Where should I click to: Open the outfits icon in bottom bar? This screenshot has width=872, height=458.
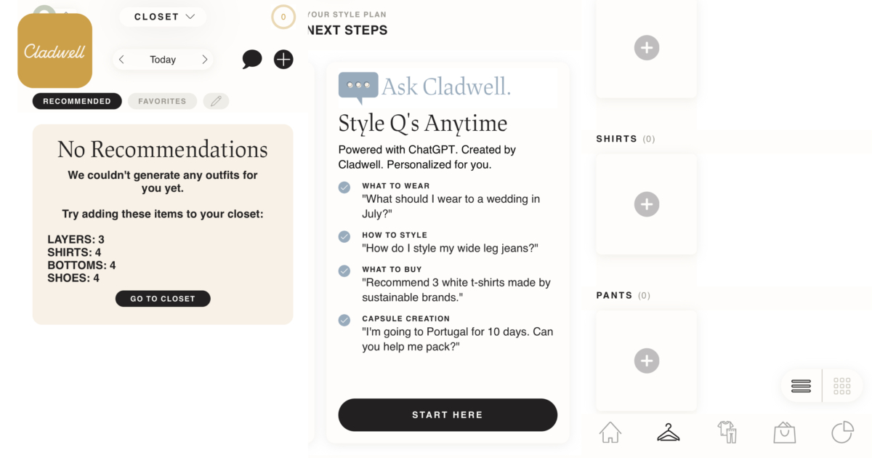(x=727, y=433)
